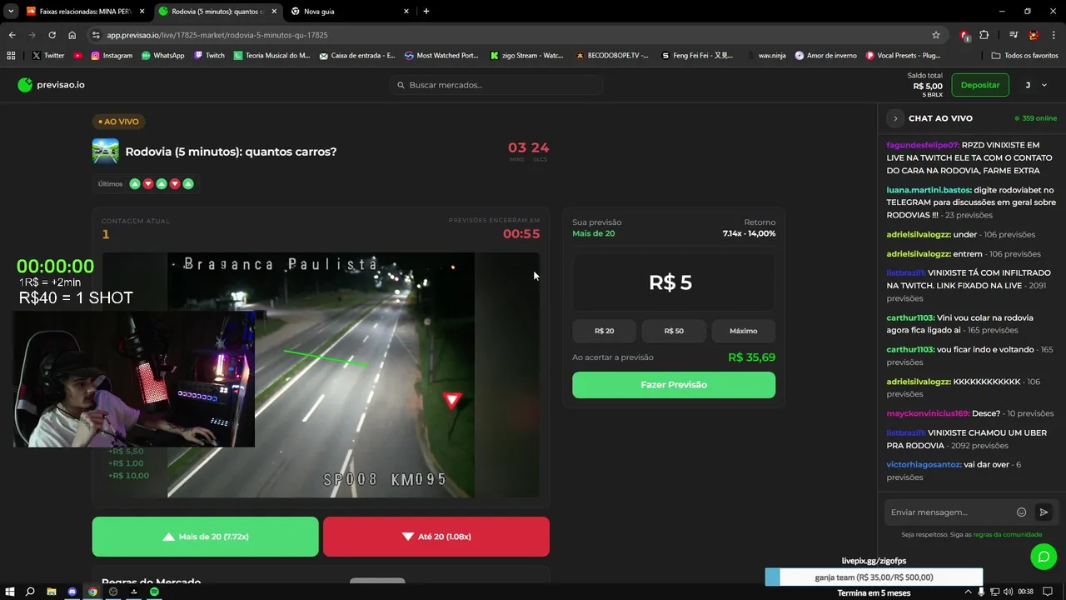Viewport: 1066px width, 600px height.
Task: Open the regras da comunidade link
Action: tap(1007, 534)
